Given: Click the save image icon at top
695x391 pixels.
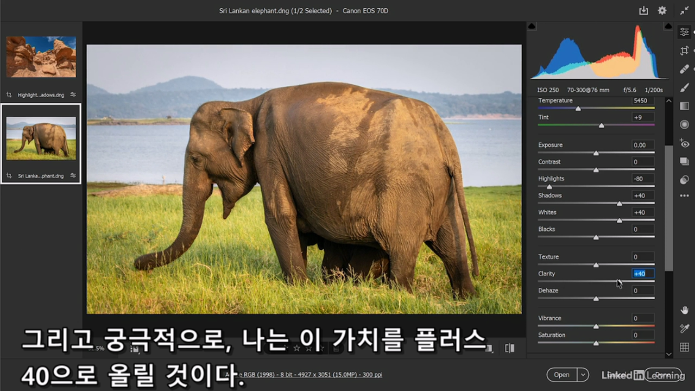Looking at the screenshot, I should point(643,10).
